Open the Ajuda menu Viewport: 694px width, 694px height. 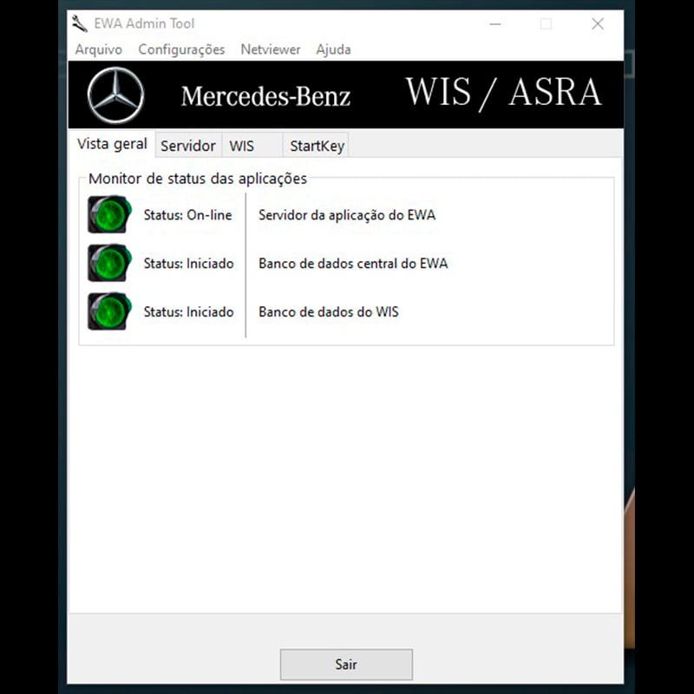point(333,49)
